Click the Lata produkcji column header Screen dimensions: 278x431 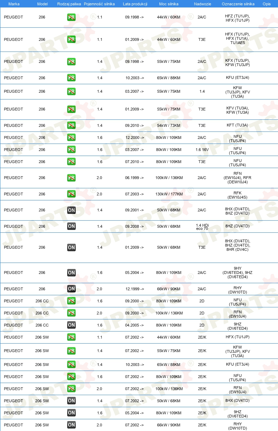(x=135, y=4)
